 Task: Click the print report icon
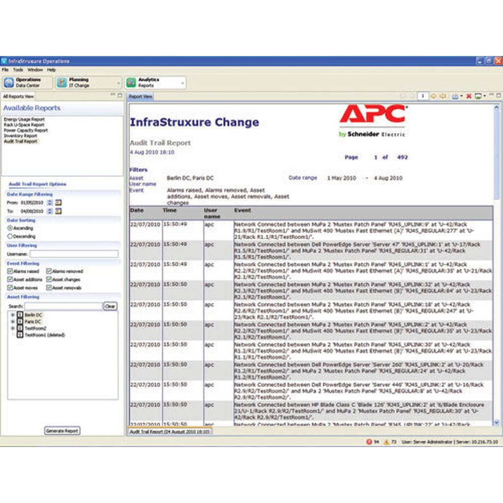point(455,96)
